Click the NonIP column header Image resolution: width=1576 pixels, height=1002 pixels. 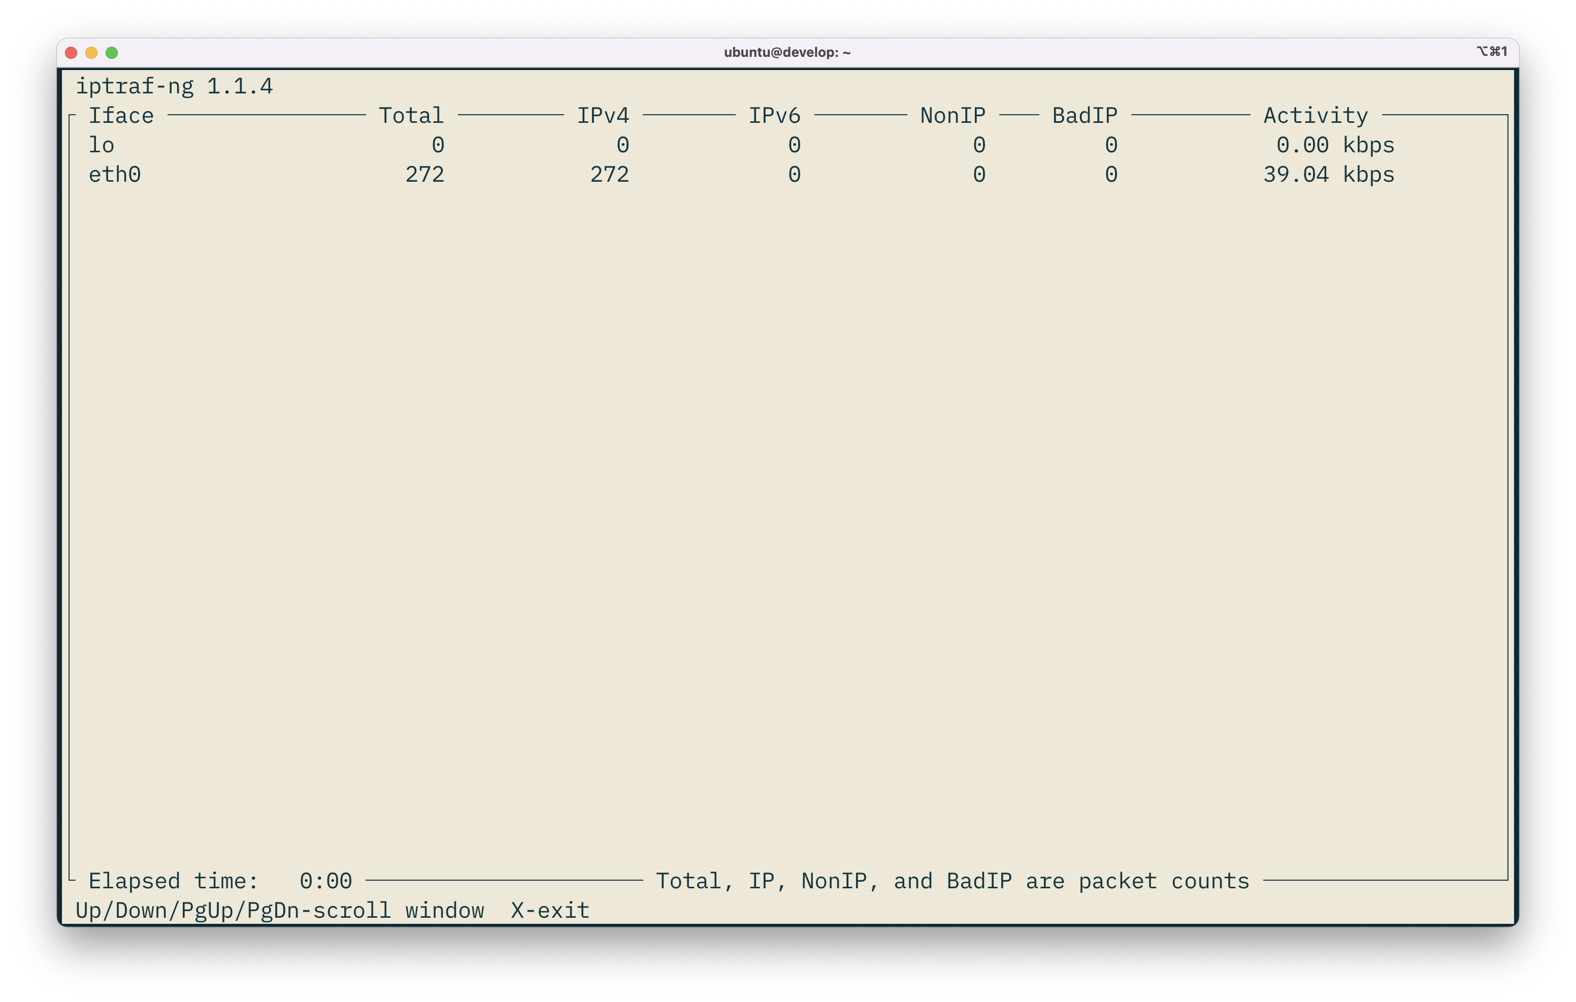pyautogui.click(x=953, y=115)
